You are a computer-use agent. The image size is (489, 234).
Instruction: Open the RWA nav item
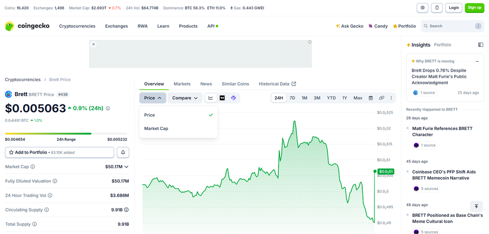[x=142, y=26]
